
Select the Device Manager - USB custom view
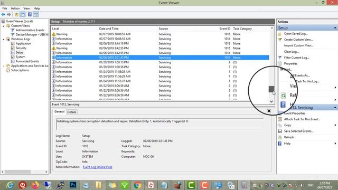point(32,35)
